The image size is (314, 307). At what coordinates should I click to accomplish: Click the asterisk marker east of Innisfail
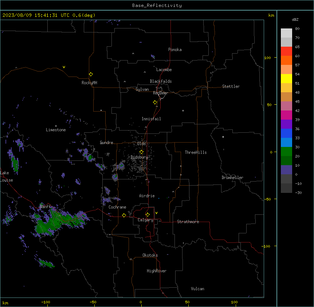183,110
